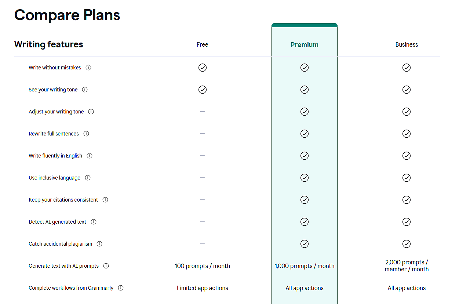
Task: Select the info icon for Rewrite full sentences
Action: [86, 134]
